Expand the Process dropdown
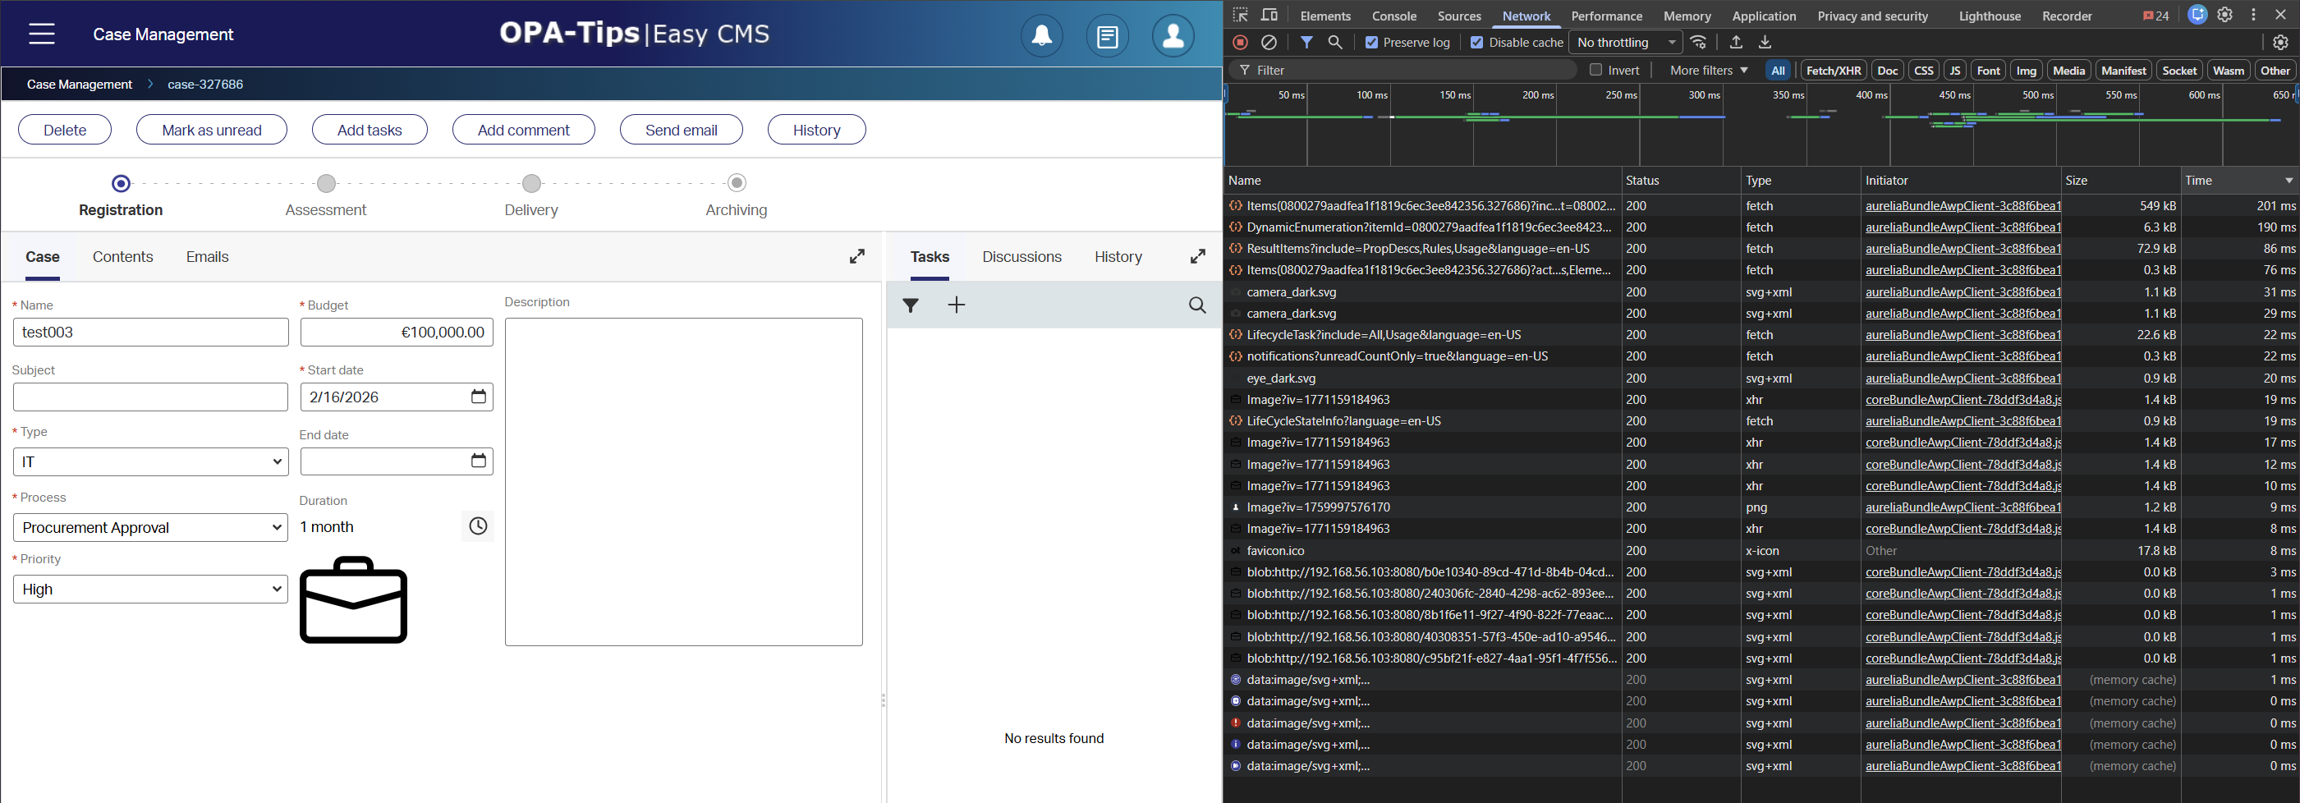The image size is (2300, 803). (x=150, y=528)
